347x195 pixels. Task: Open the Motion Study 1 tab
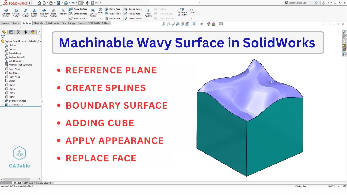(x=44, y=183)
